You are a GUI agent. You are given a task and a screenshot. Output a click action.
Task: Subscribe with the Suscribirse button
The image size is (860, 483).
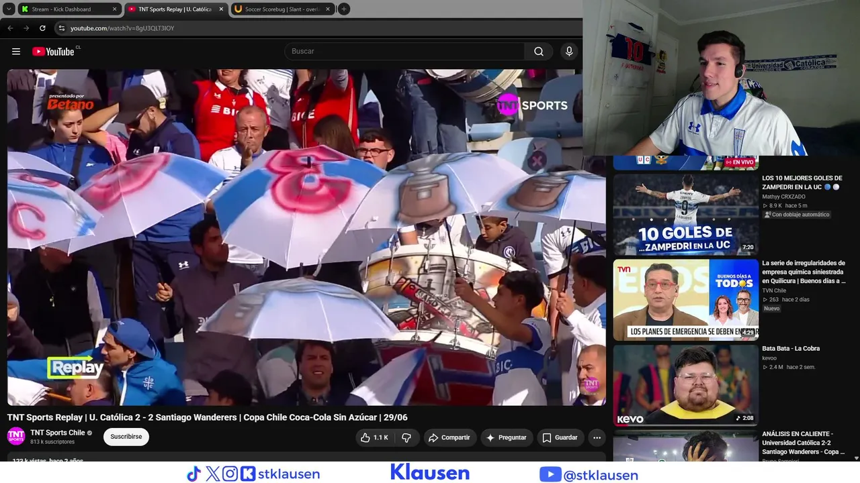pos(126,437)
